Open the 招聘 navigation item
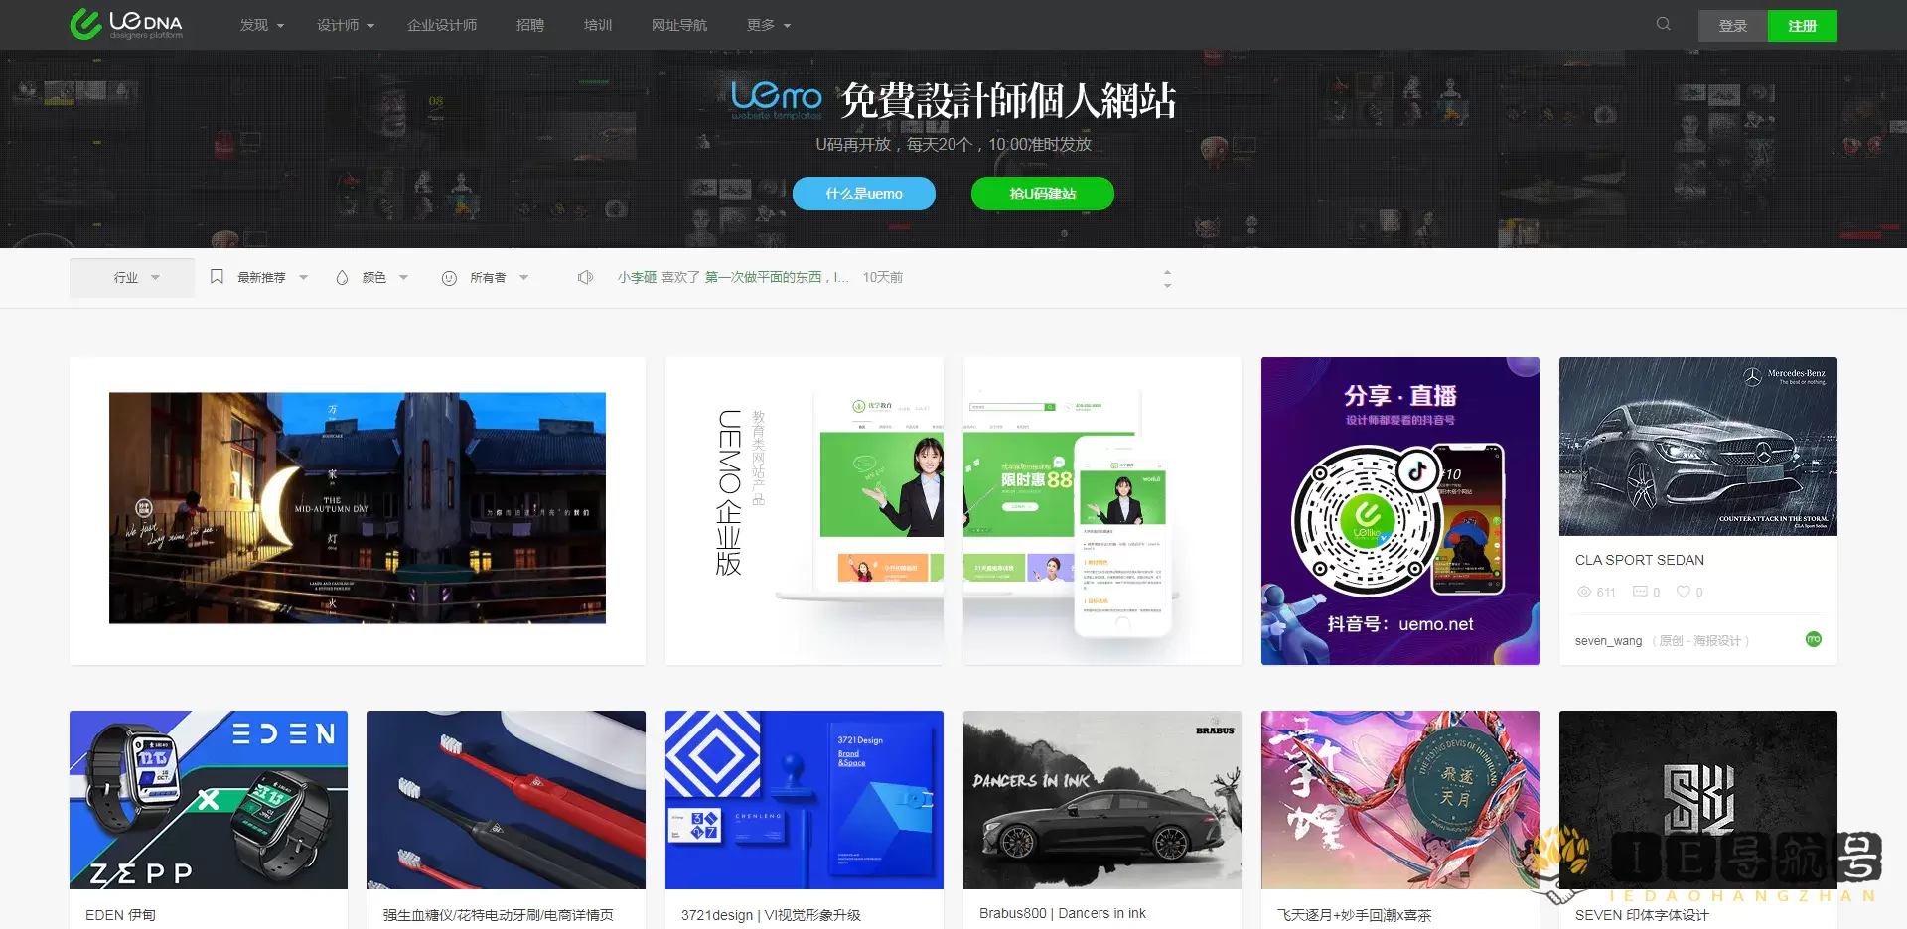This screenshot has width=1907, height=929. click(529, 25)
